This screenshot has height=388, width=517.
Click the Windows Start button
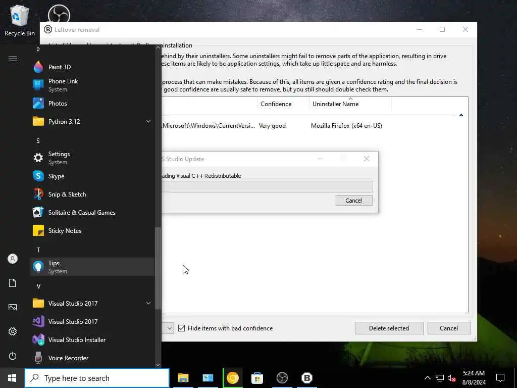[x=12, y=378]
